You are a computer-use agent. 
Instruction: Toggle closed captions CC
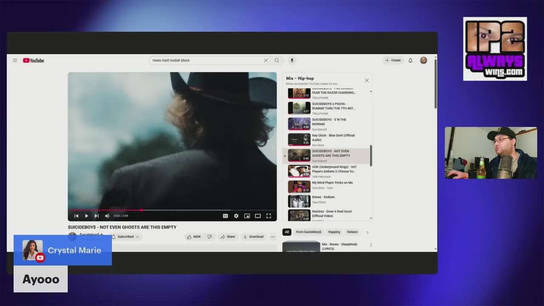tap(225, 216)
